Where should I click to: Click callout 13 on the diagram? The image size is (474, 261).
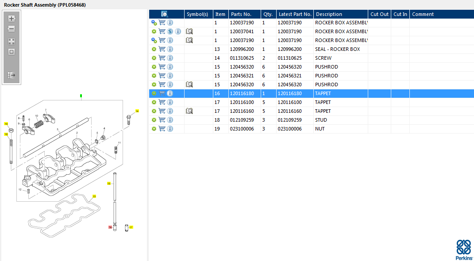point(94,196)
